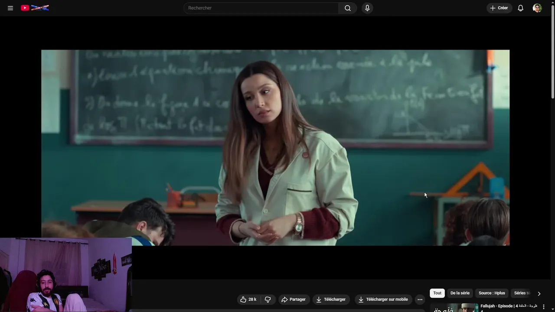
Task: Open the notifications bell
Action: 521,8
